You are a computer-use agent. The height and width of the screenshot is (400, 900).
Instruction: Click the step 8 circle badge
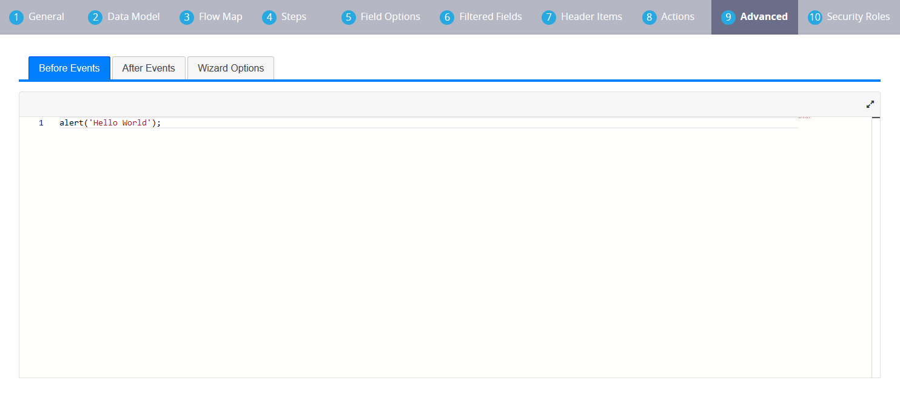pos(650,18)
